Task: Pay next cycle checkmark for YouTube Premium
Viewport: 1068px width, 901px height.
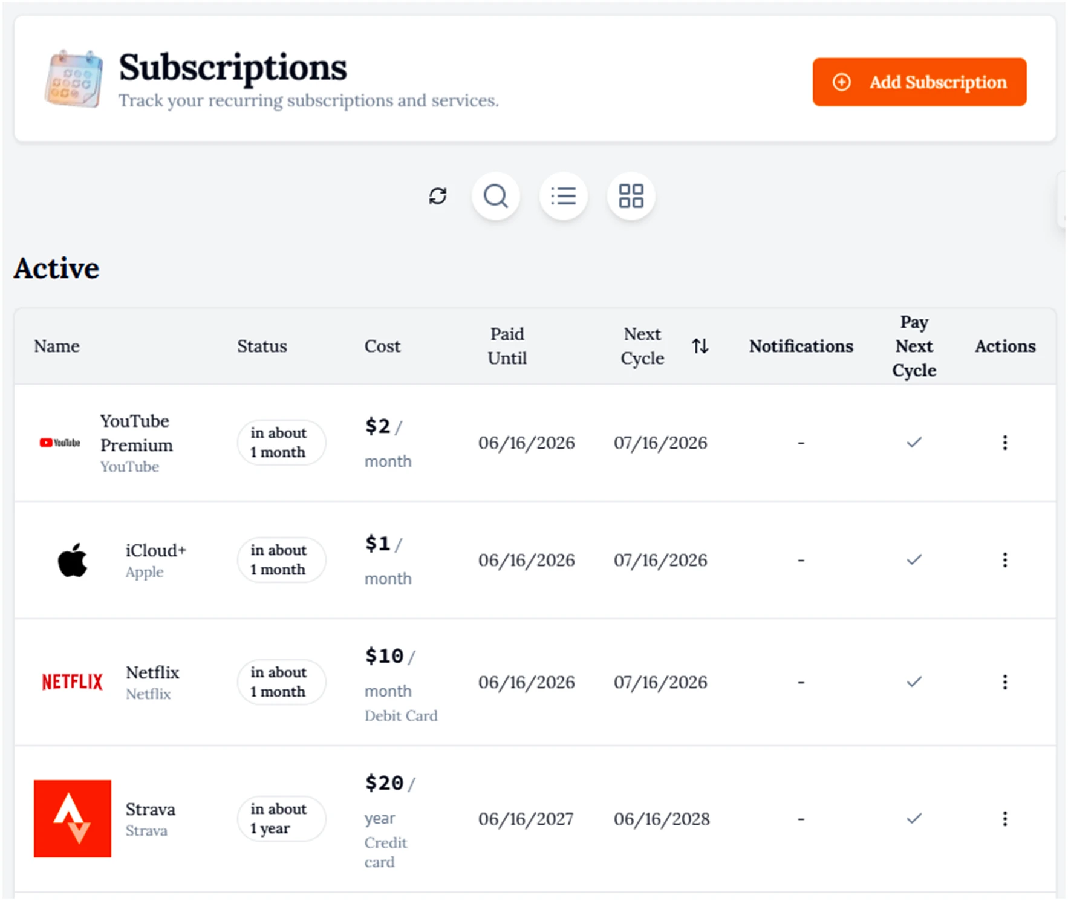Action: coord(914,443)
